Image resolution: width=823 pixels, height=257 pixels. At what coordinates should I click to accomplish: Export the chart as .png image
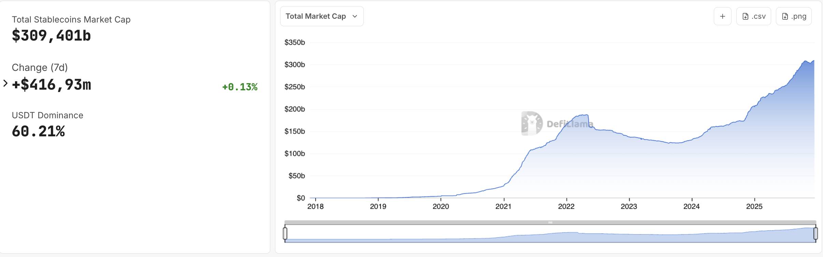(794, 16)
